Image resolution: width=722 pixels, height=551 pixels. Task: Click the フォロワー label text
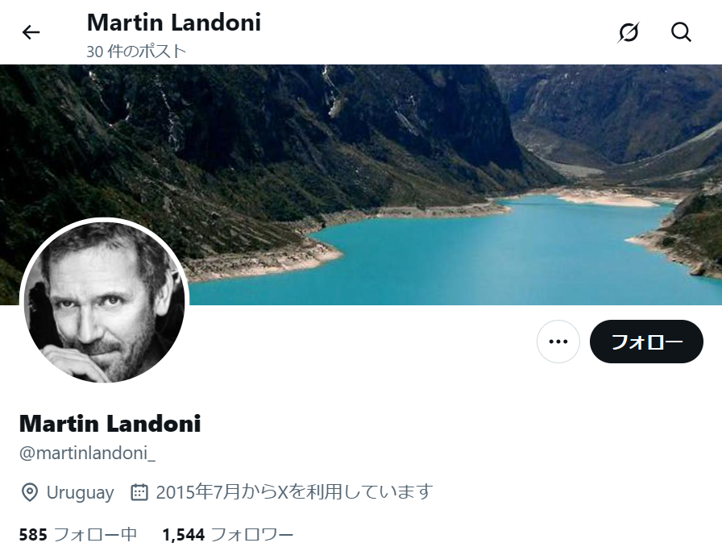tap(252, 534)
